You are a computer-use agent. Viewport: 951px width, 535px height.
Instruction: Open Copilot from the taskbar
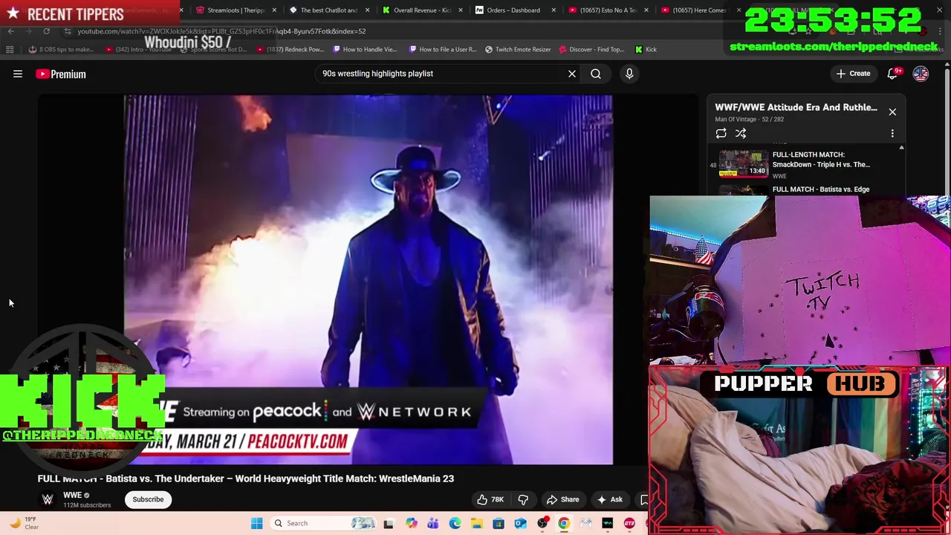click(x=411, y=523)
